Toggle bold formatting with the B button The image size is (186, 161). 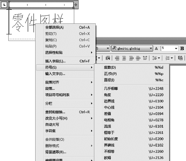[x=182, y=48]
